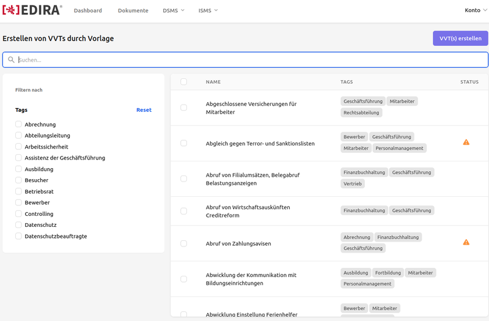Check the Betriebsrat filter checkbox
The height and width of the screenshot is (321, 489).
point(18,191)
